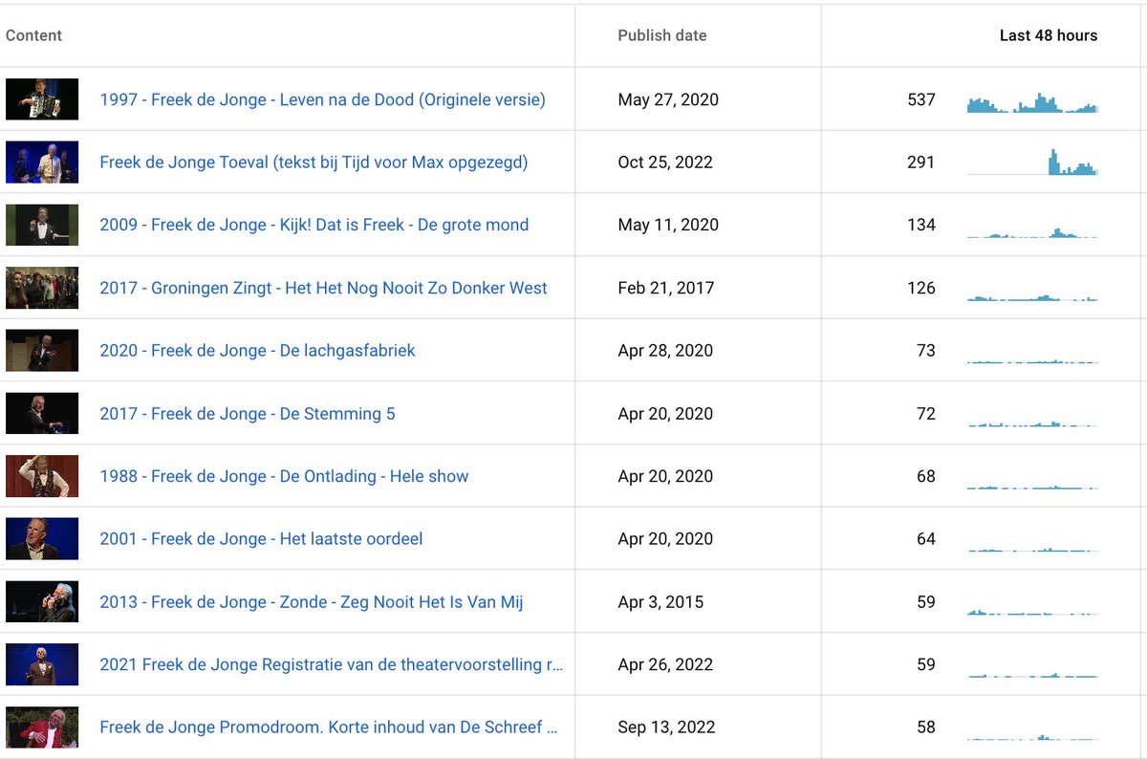This screenshot has height=759, width=1147.
Task: Sort by the 'Last 48 hours' column header
Action: [x=1048, y=35]
